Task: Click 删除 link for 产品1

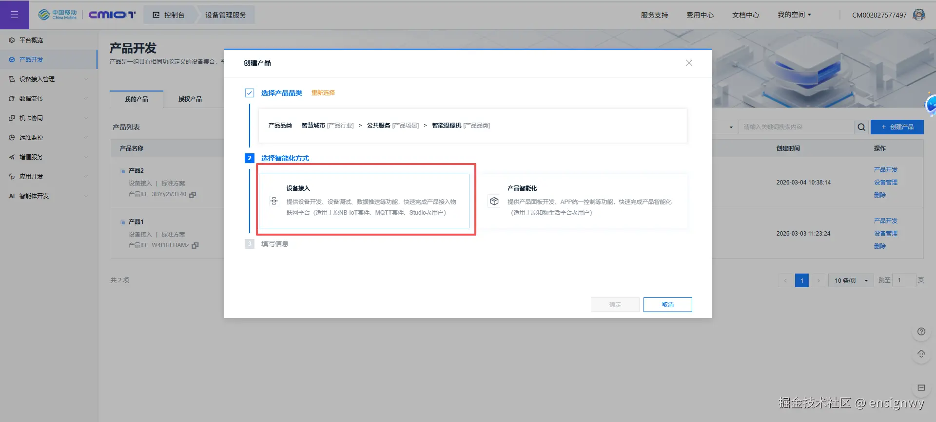Action: (880, 246)
